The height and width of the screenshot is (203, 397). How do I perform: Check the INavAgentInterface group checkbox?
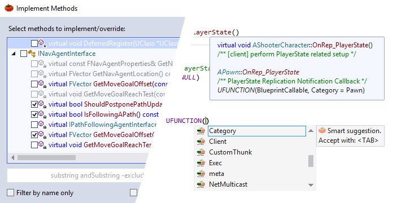click(24, 54)
